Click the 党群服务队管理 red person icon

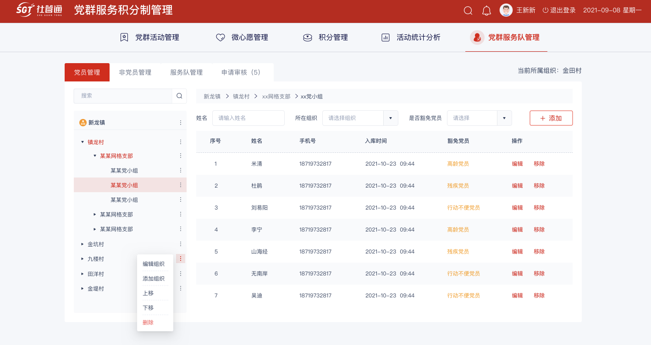tap(477, 38)
